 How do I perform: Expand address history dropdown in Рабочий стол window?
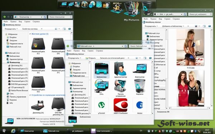pyautogui.click(x=122, y=46)
